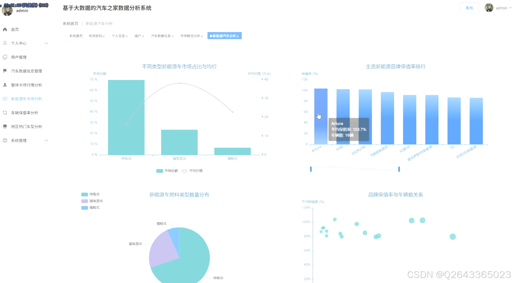Click the Artura retention rate bar
The image size is (512, 283).
click(321, 116)
